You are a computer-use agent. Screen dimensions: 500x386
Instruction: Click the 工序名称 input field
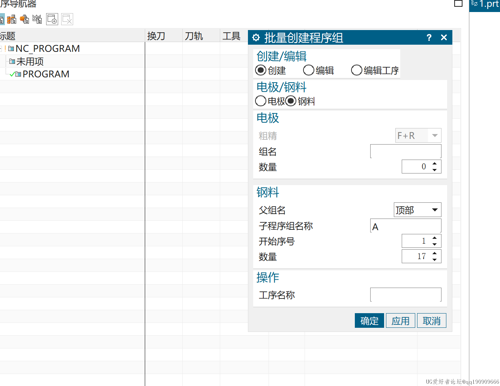pyautogui.click(x=406, y=295)
